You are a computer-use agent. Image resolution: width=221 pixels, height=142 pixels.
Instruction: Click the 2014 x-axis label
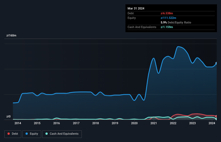click(18, 123)
